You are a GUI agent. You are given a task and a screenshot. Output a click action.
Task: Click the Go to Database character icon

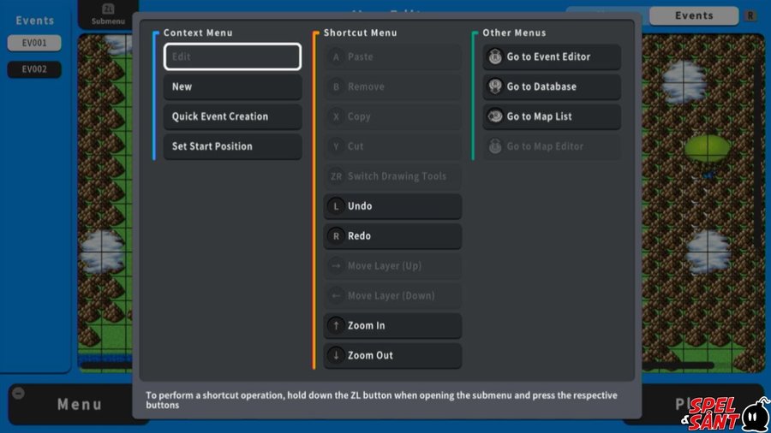coord(495,87)
